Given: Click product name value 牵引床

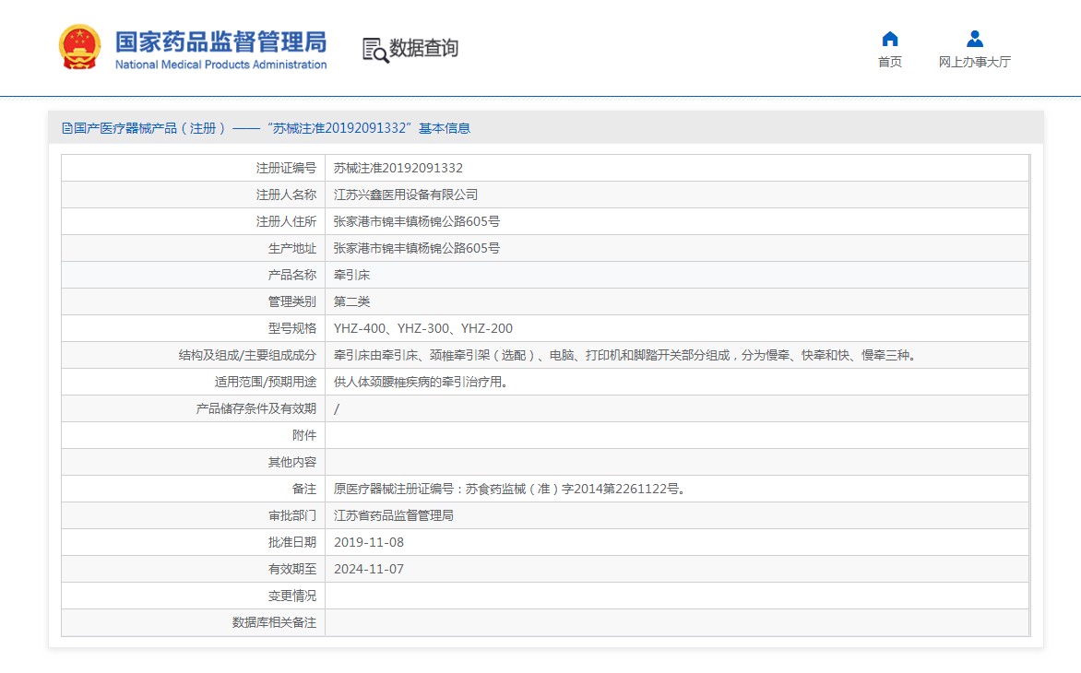Looking at the screenshot, I should coord(351,275).
